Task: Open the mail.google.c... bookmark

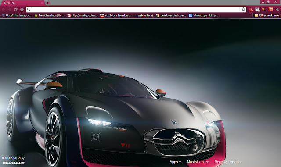Action: 83,15
